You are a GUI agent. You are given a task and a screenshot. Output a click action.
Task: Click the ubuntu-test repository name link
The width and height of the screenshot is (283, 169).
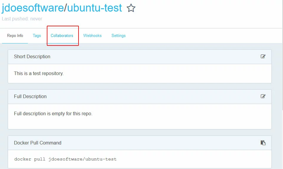click(x=95, y=8)
